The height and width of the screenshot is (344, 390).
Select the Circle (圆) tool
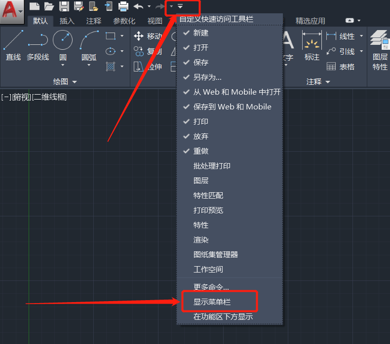[x=63, y=45]
